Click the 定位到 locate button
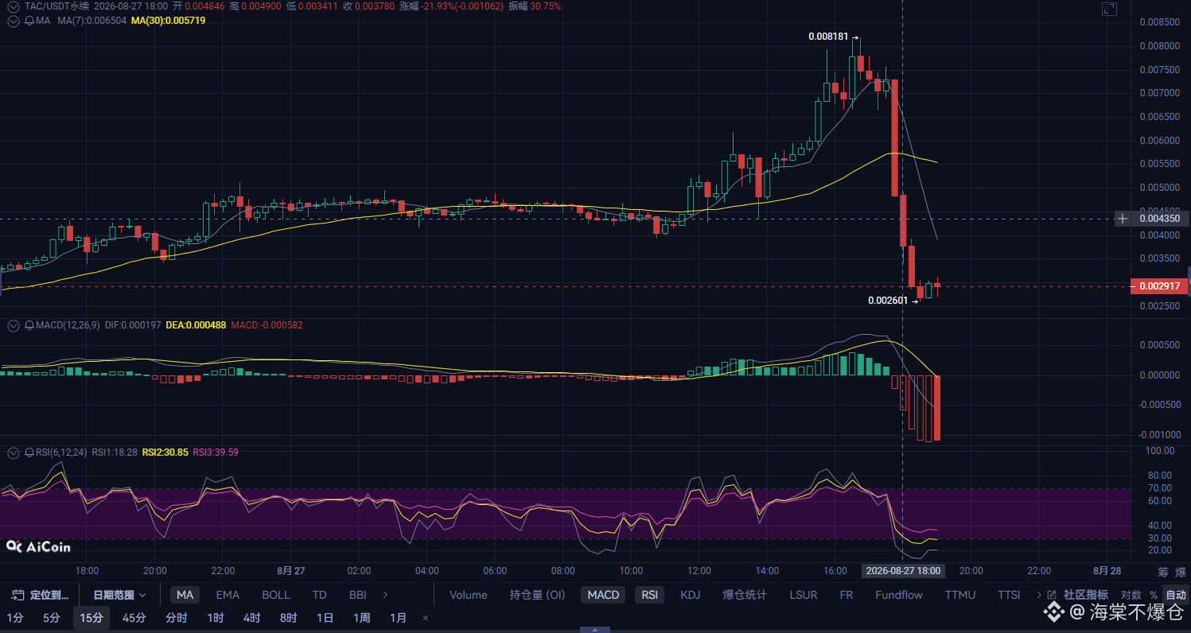1191x633 pixels. click(x=40, y=595)
